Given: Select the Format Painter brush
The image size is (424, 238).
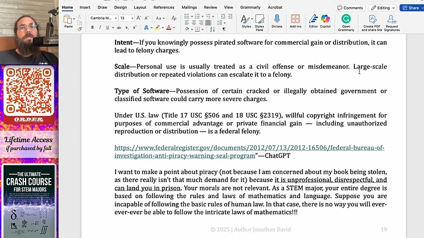Looking at the screenshot, I should (x=80, y=29).
